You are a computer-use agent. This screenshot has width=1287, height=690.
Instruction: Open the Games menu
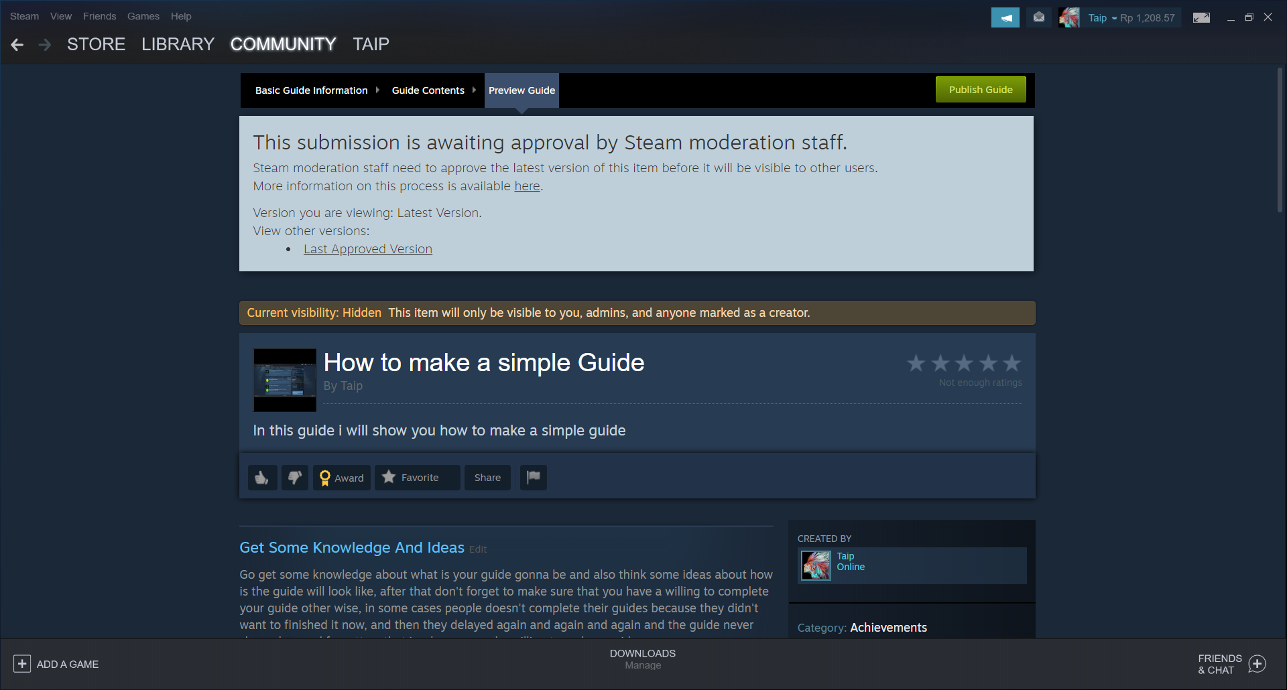tap(143, 16)
